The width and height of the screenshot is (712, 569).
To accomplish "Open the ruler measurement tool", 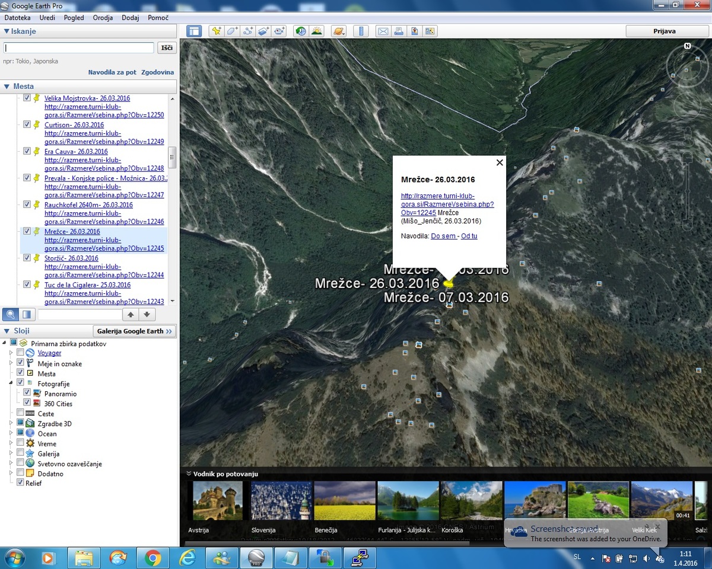I will [361, 31].
